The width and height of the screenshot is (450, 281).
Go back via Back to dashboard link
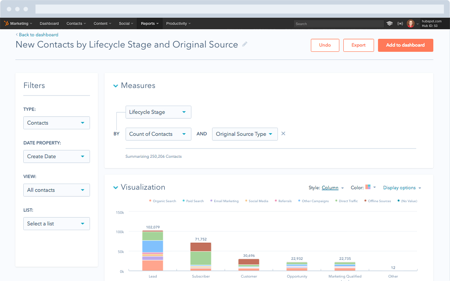(37, 35)
